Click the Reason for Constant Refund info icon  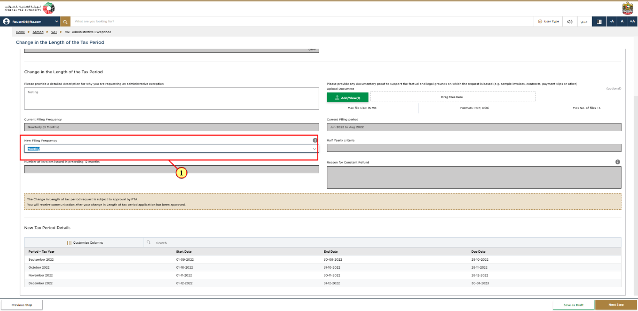tap(618, 162)
